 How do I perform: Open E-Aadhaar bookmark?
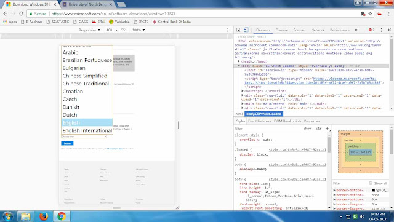(31, 22)
